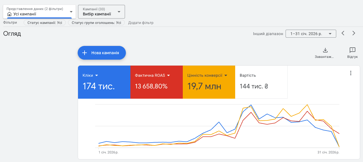Select the Вартість metric card
Viewport: 363px width, 162px height.
pos(261,82)
